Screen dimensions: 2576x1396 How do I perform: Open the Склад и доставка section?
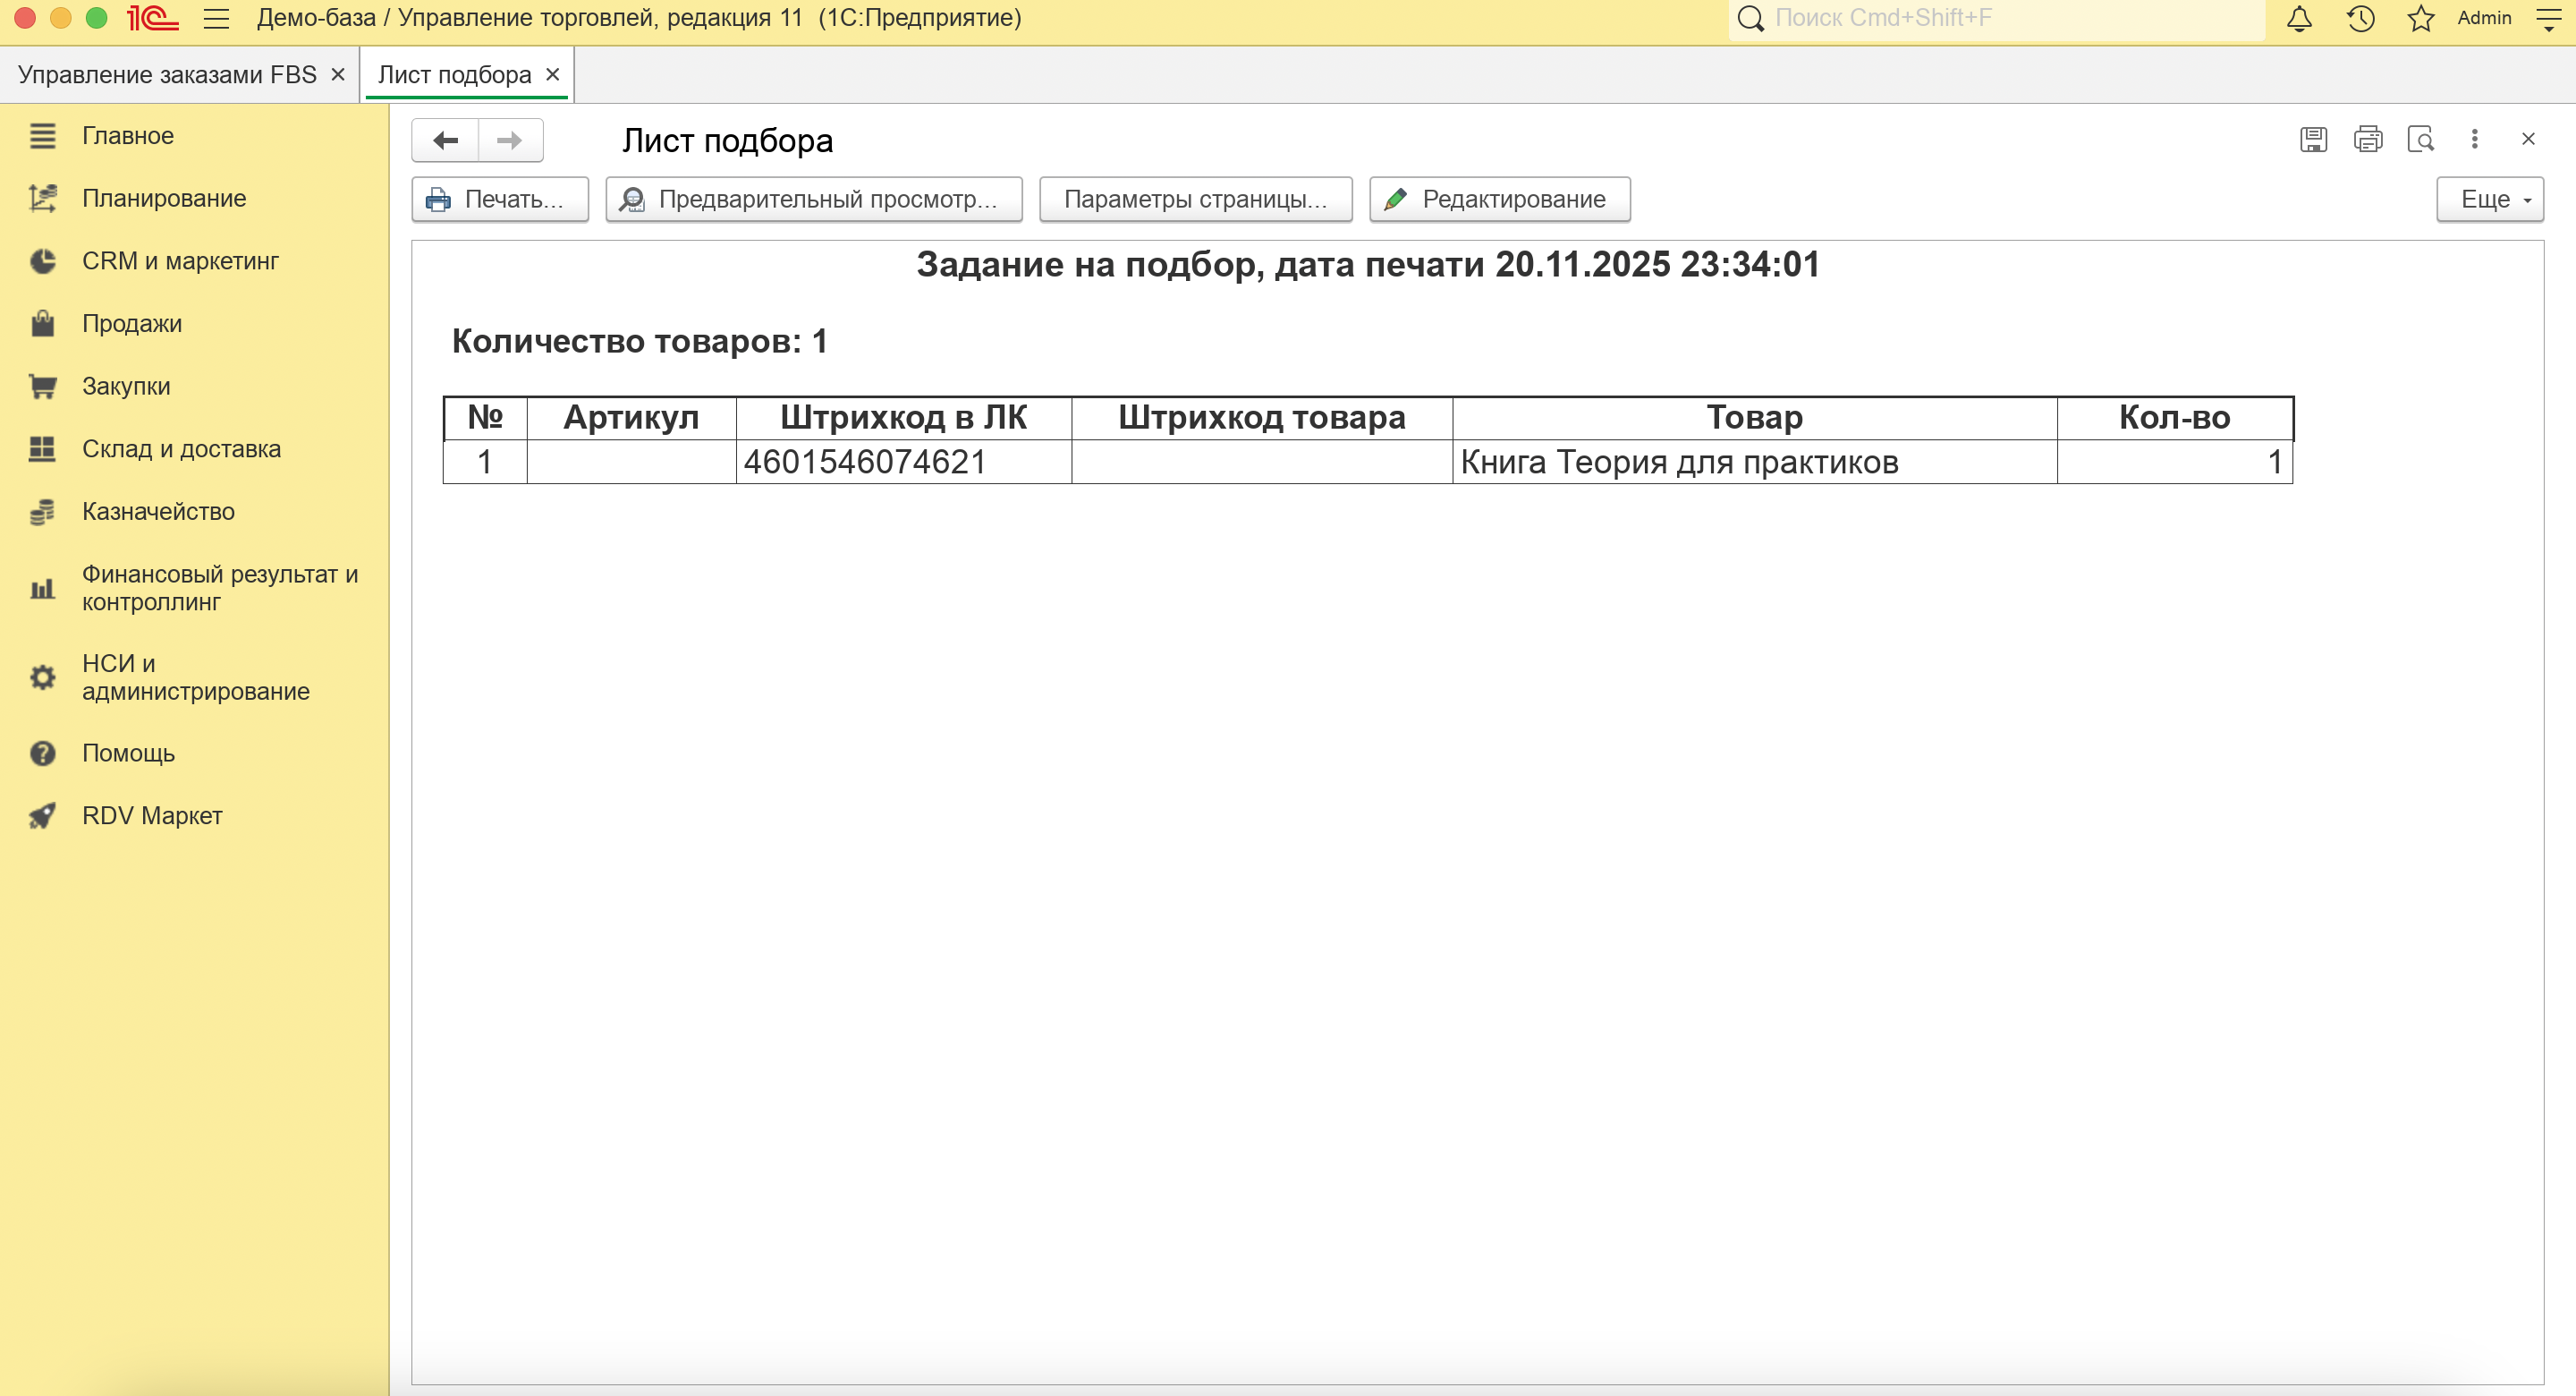point(181,449)
